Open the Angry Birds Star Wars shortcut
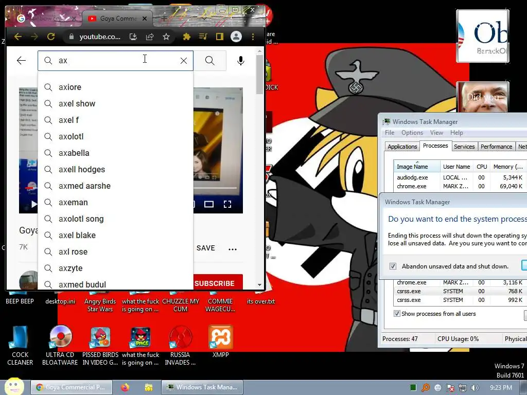The width and height of the screenshot is (527, 395). (100, 301)
